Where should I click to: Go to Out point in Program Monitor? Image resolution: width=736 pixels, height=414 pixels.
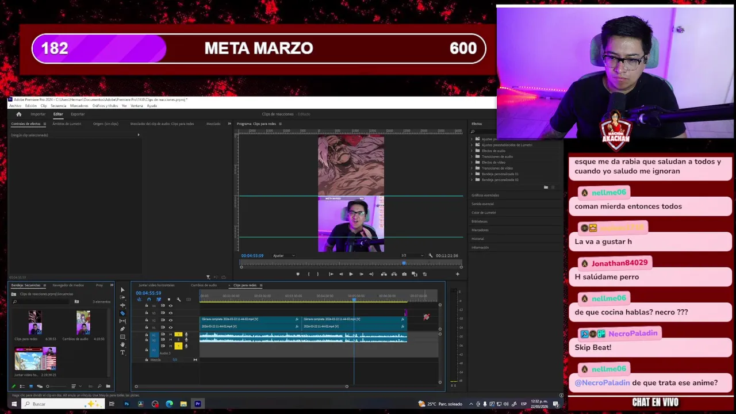371,274
